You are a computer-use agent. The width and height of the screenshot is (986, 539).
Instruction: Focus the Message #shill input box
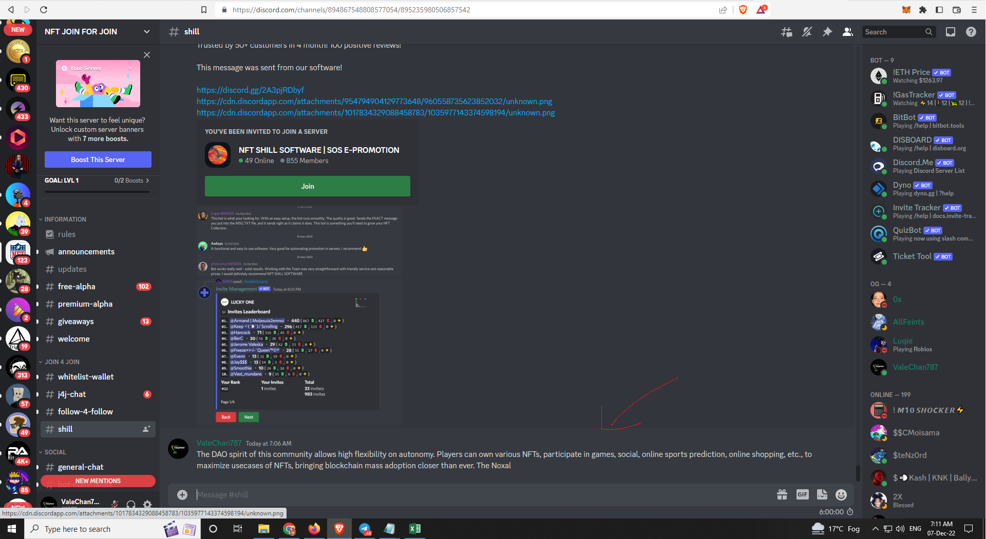(x=483, y=495)
